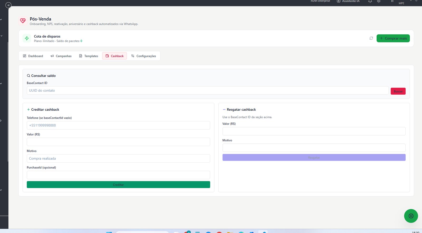
Task: Focus the UUID do contato input field
Action: point(208,90)
